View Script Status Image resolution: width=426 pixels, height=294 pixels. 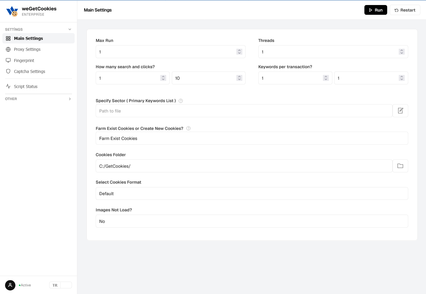[x=39, y=87]
